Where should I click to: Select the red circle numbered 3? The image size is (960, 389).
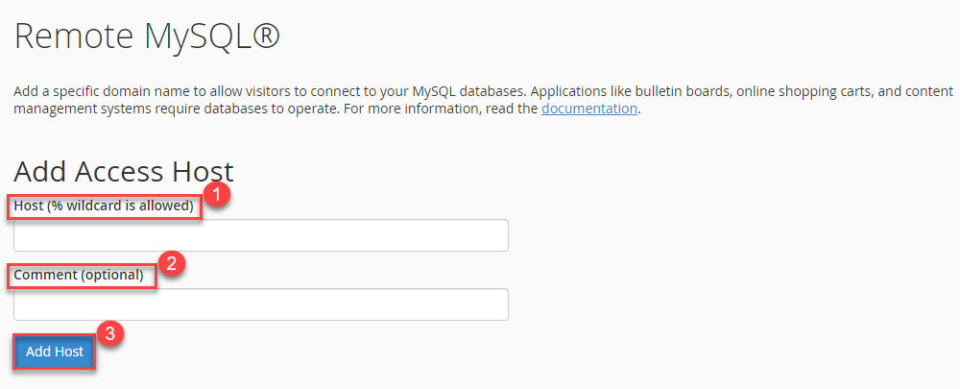[x=112, y=334]
